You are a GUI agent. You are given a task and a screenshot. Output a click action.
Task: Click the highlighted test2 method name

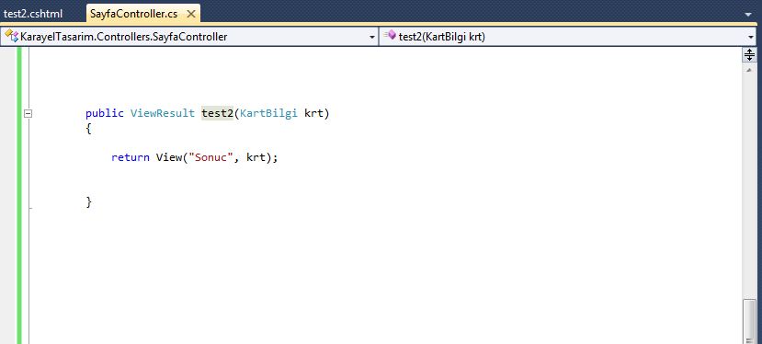pos(218,113)
